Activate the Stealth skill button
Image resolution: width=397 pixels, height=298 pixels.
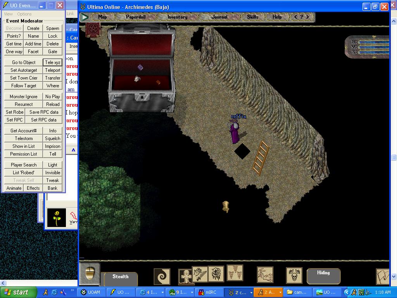tap(120, 277)
